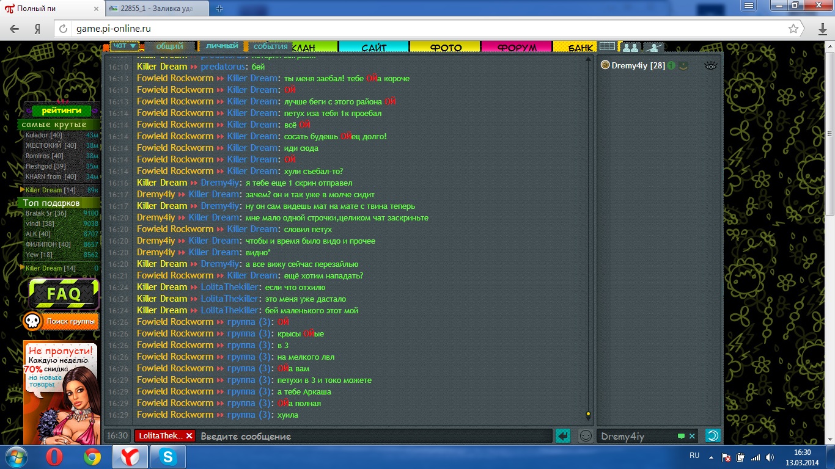Open the browser menu icon in title bar
835x469 pixels.
tap(749, 5)
